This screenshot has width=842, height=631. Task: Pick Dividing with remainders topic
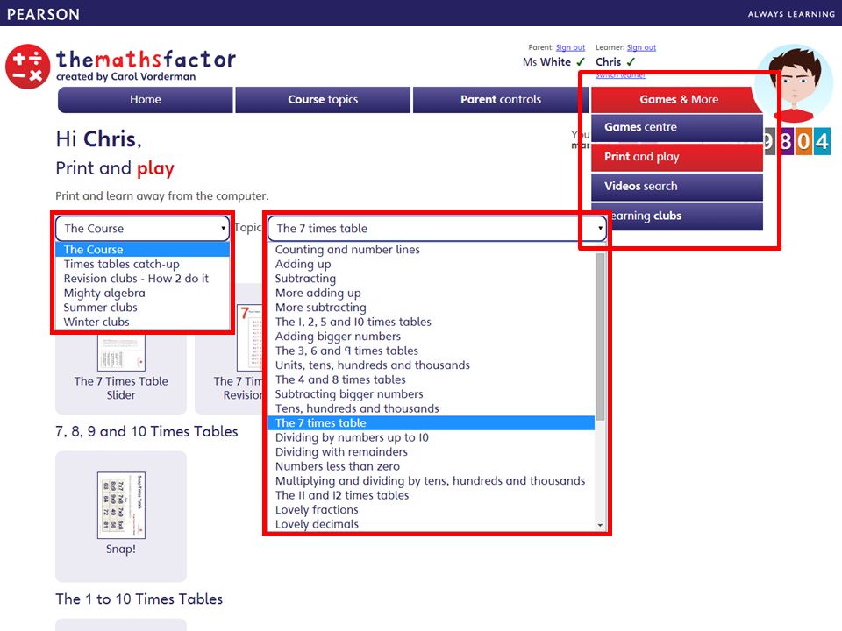[432, 452]
